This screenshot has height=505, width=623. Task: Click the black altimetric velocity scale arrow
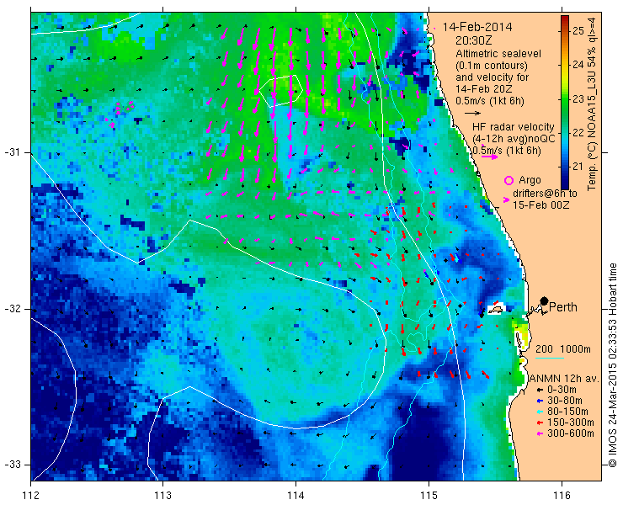[473, 114]
